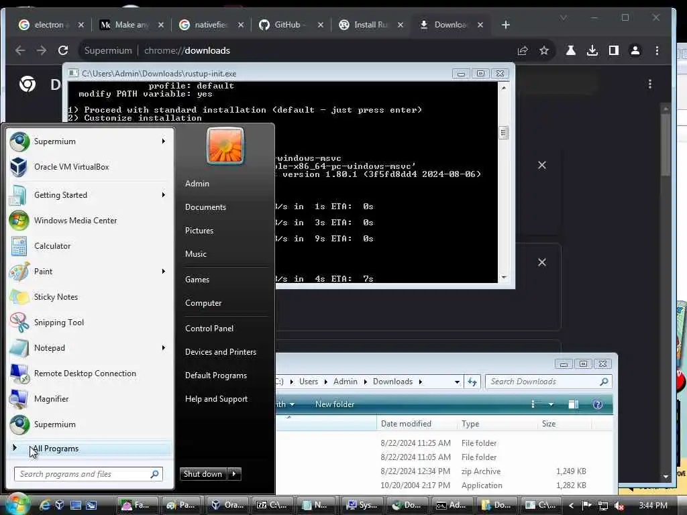687x515 pixels.
Task: Open Music from Start menu
Action: pos(196,254)
